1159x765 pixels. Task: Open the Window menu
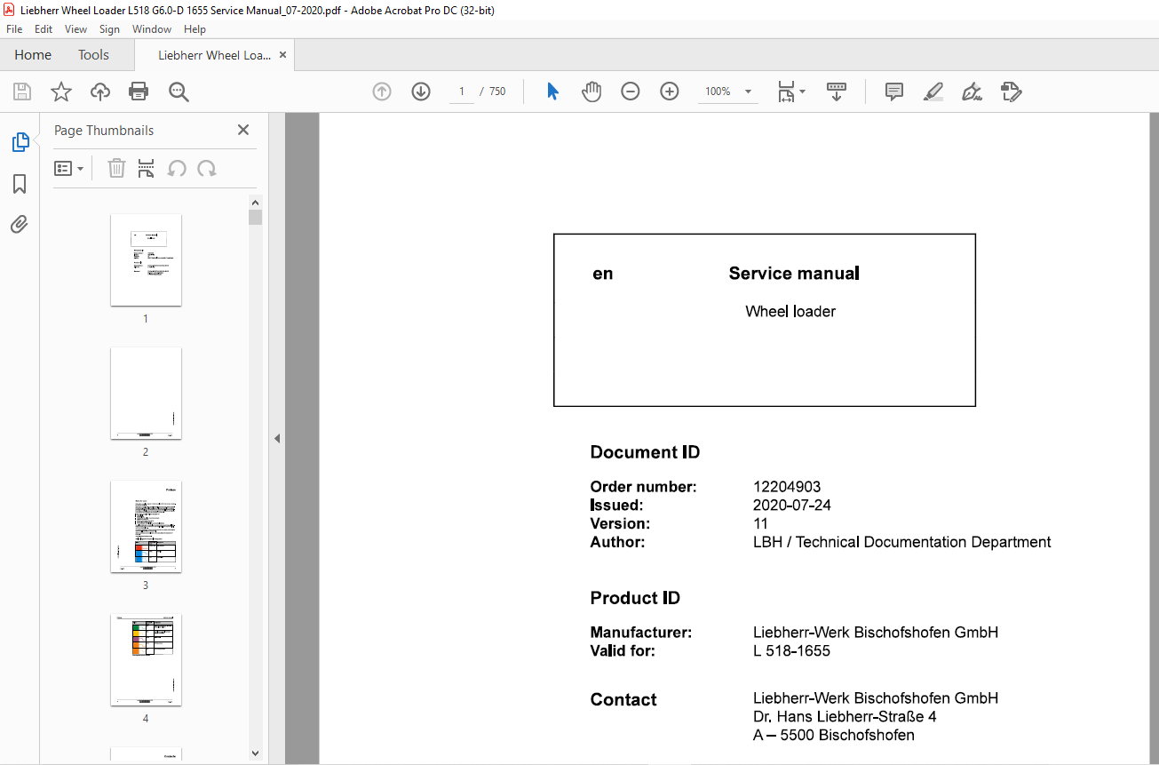(x=152, y=29)
